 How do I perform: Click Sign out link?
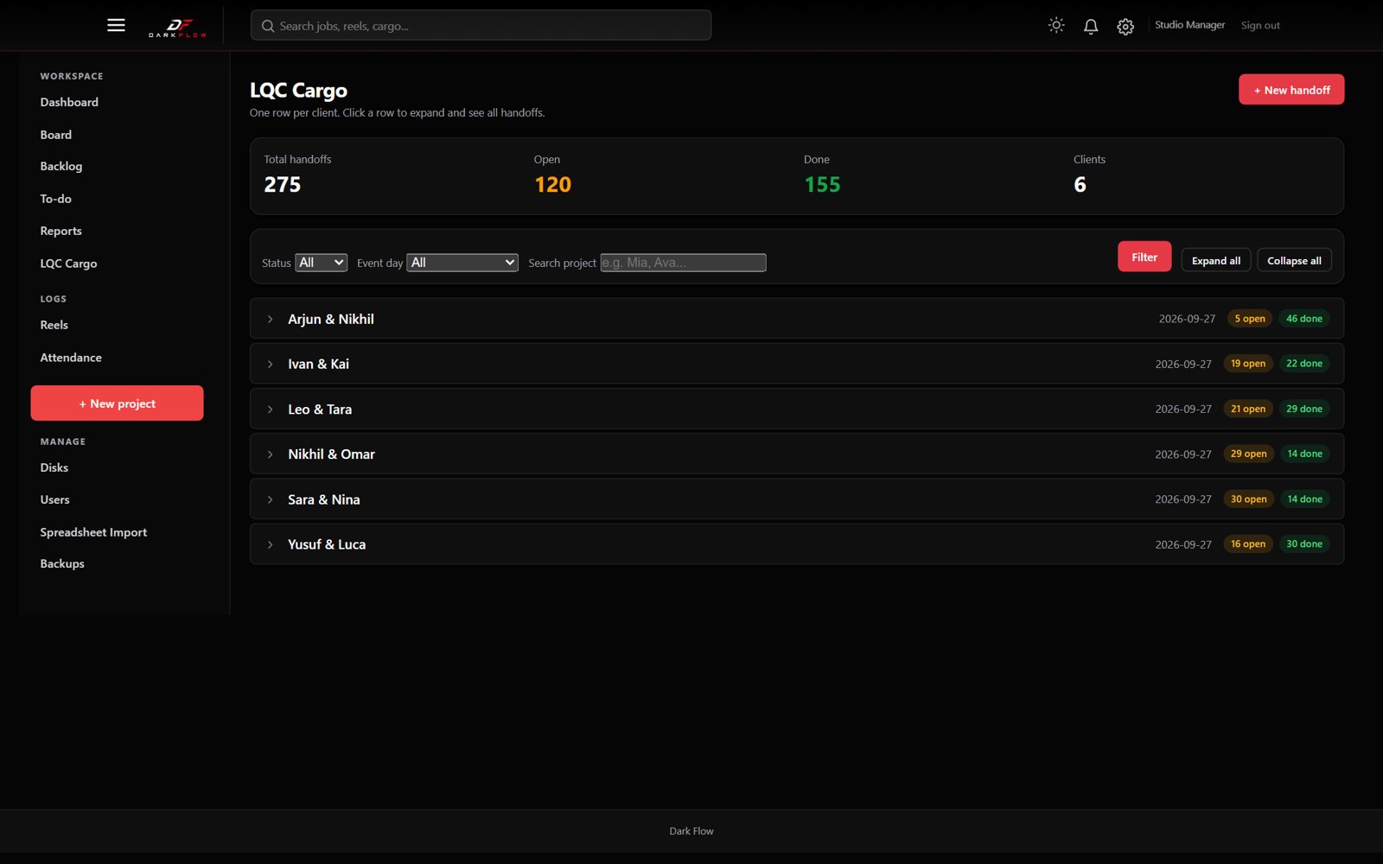1260,25
